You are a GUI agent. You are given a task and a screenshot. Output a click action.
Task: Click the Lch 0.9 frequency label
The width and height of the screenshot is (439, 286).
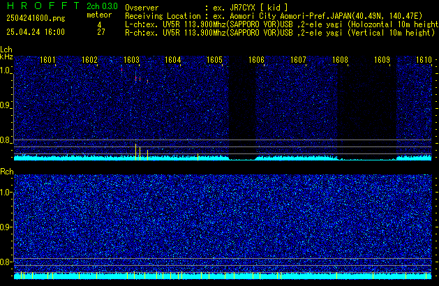(x=6, y=105)
